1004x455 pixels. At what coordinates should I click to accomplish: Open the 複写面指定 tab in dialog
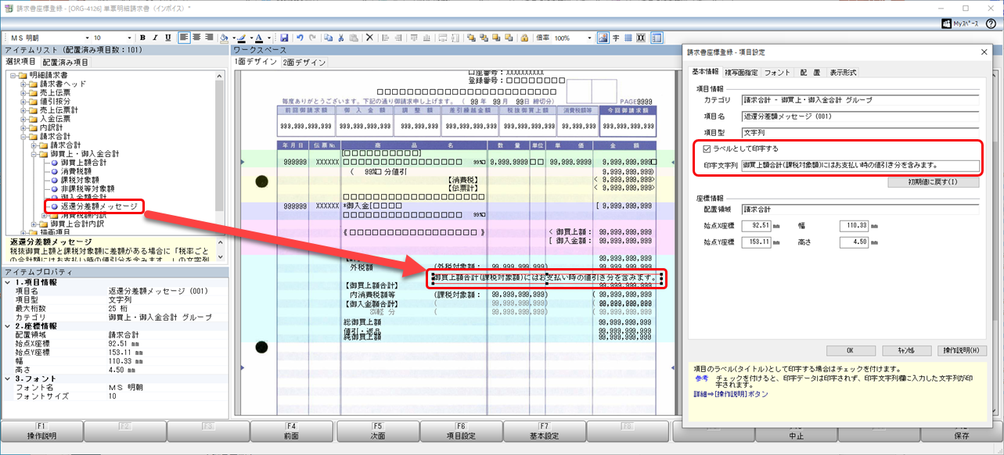point(740,72)
